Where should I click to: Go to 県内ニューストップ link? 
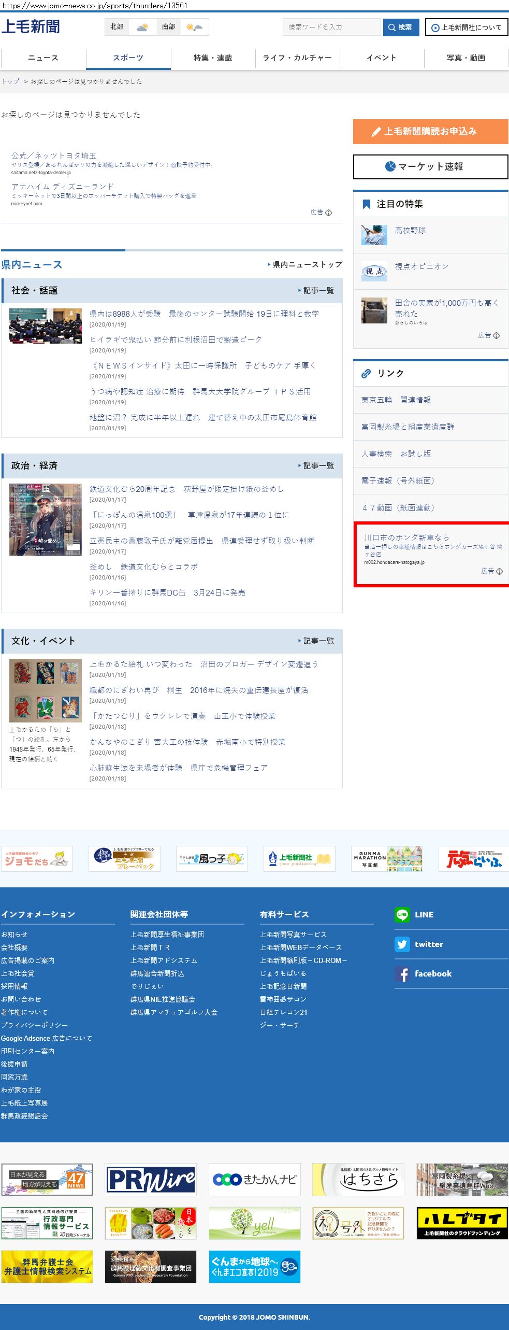click(x=305, y=265)
